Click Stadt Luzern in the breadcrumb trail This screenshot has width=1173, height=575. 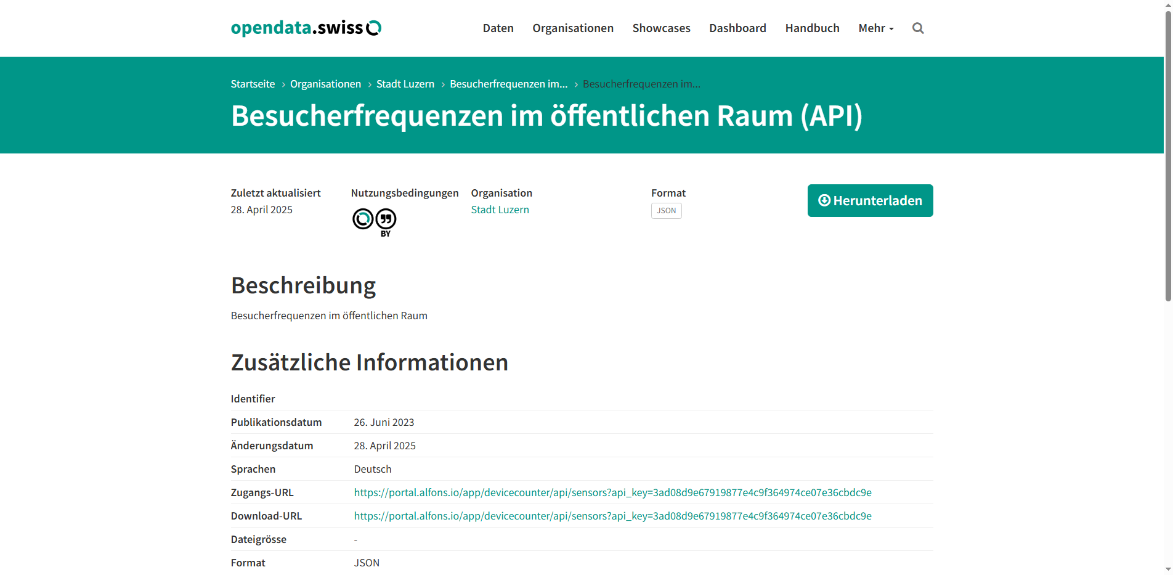click(x=405, y=84)
